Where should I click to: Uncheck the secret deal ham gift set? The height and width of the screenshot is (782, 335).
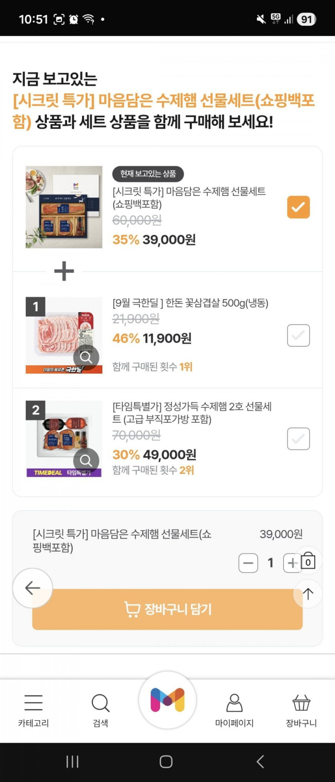(298, 207)
